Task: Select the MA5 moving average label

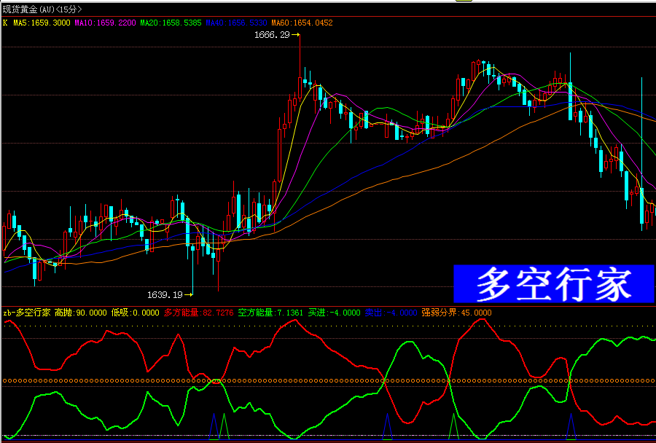Action: pos(42,23)
